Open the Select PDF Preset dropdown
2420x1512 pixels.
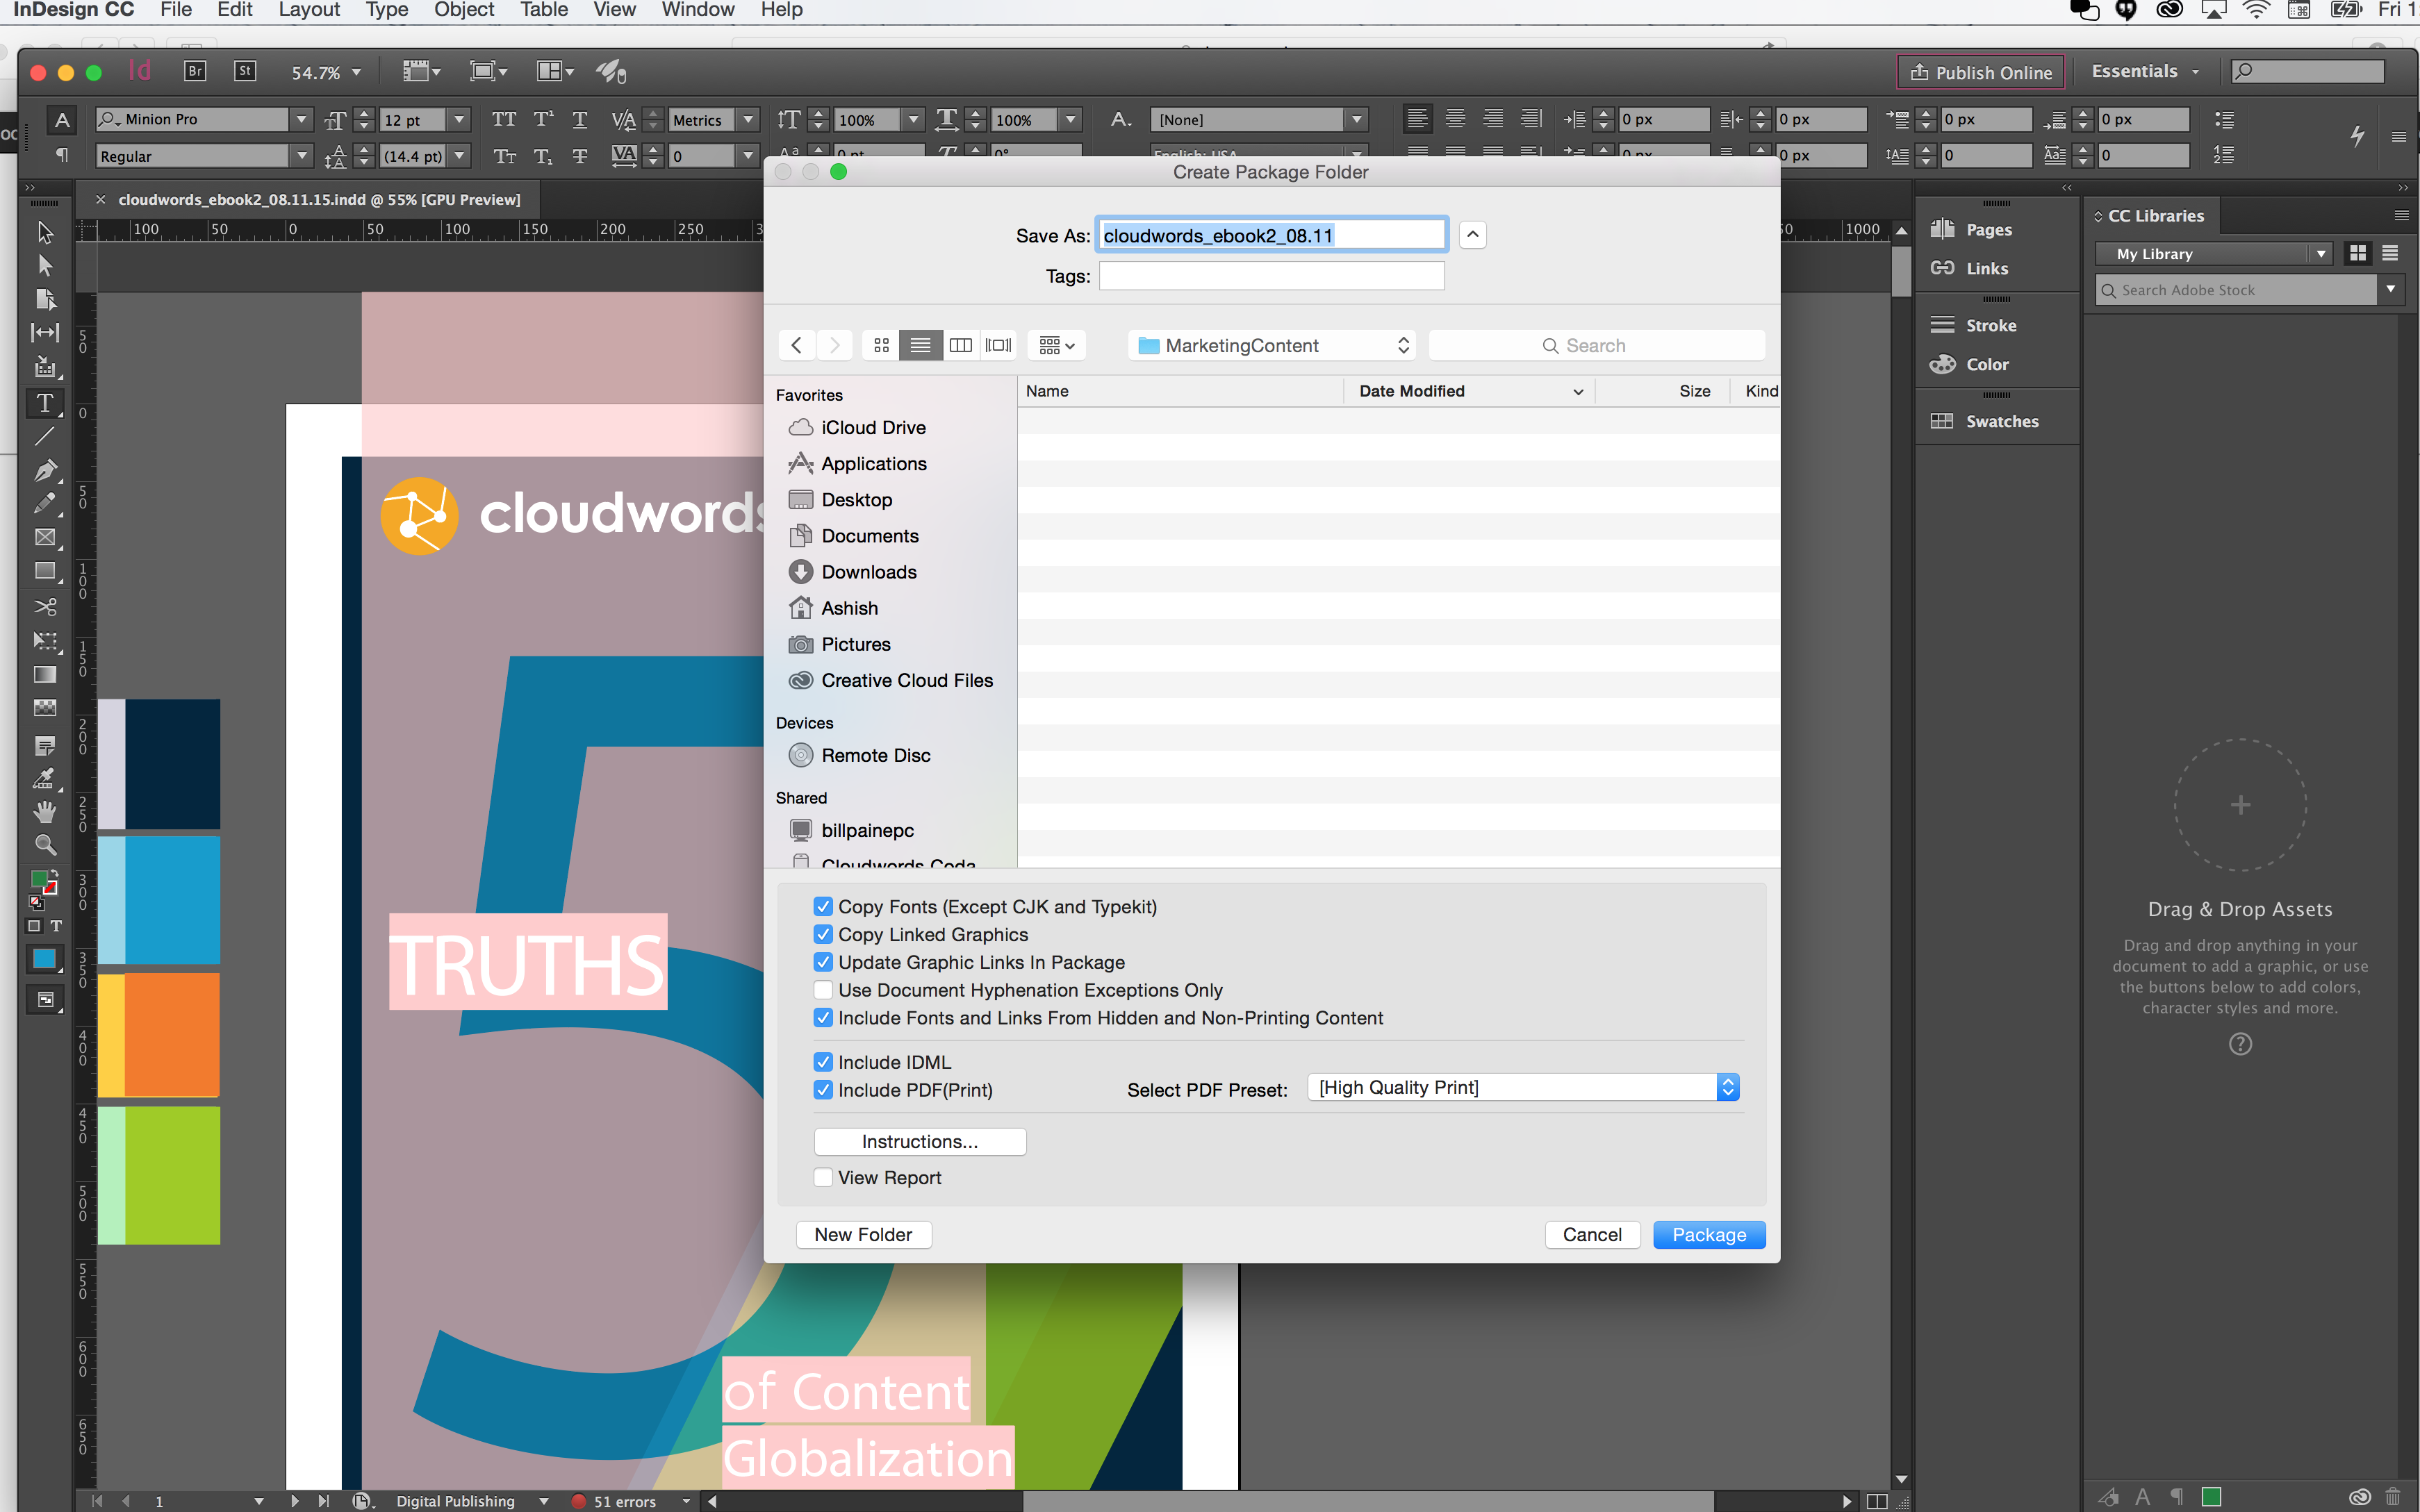1522,1087
